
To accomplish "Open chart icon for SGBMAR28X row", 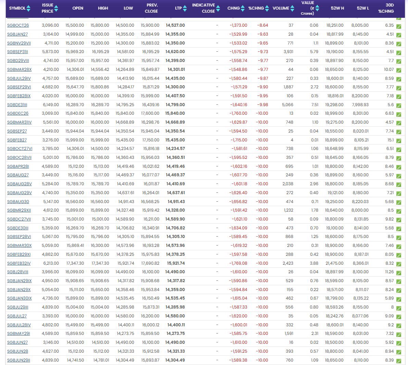I will [x=399, y=71].
